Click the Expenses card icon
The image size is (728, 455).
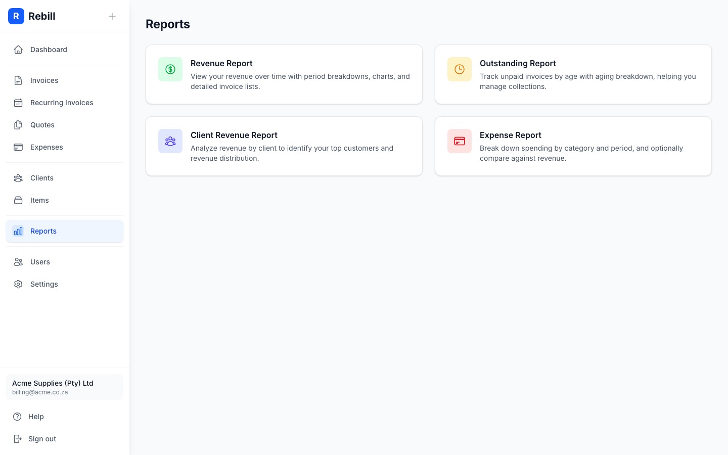(18, 147)
